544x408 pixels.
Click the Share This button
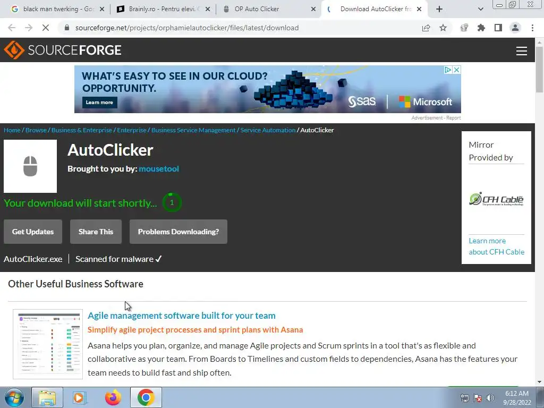coord(96,232)
